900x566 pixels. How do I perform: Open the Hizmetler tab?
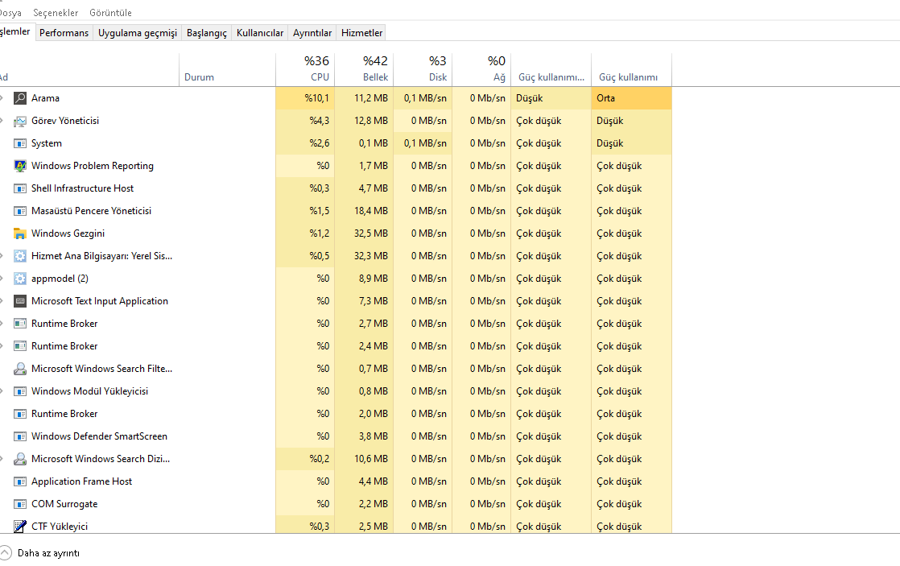(361, 33)
